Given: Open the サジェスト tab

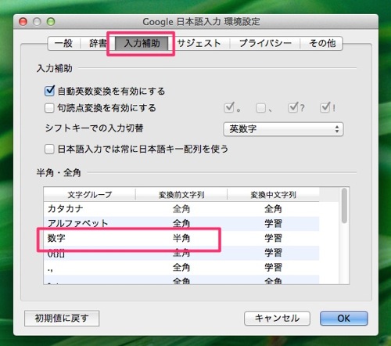Looking at the screenshot, I should click(199, 43).
